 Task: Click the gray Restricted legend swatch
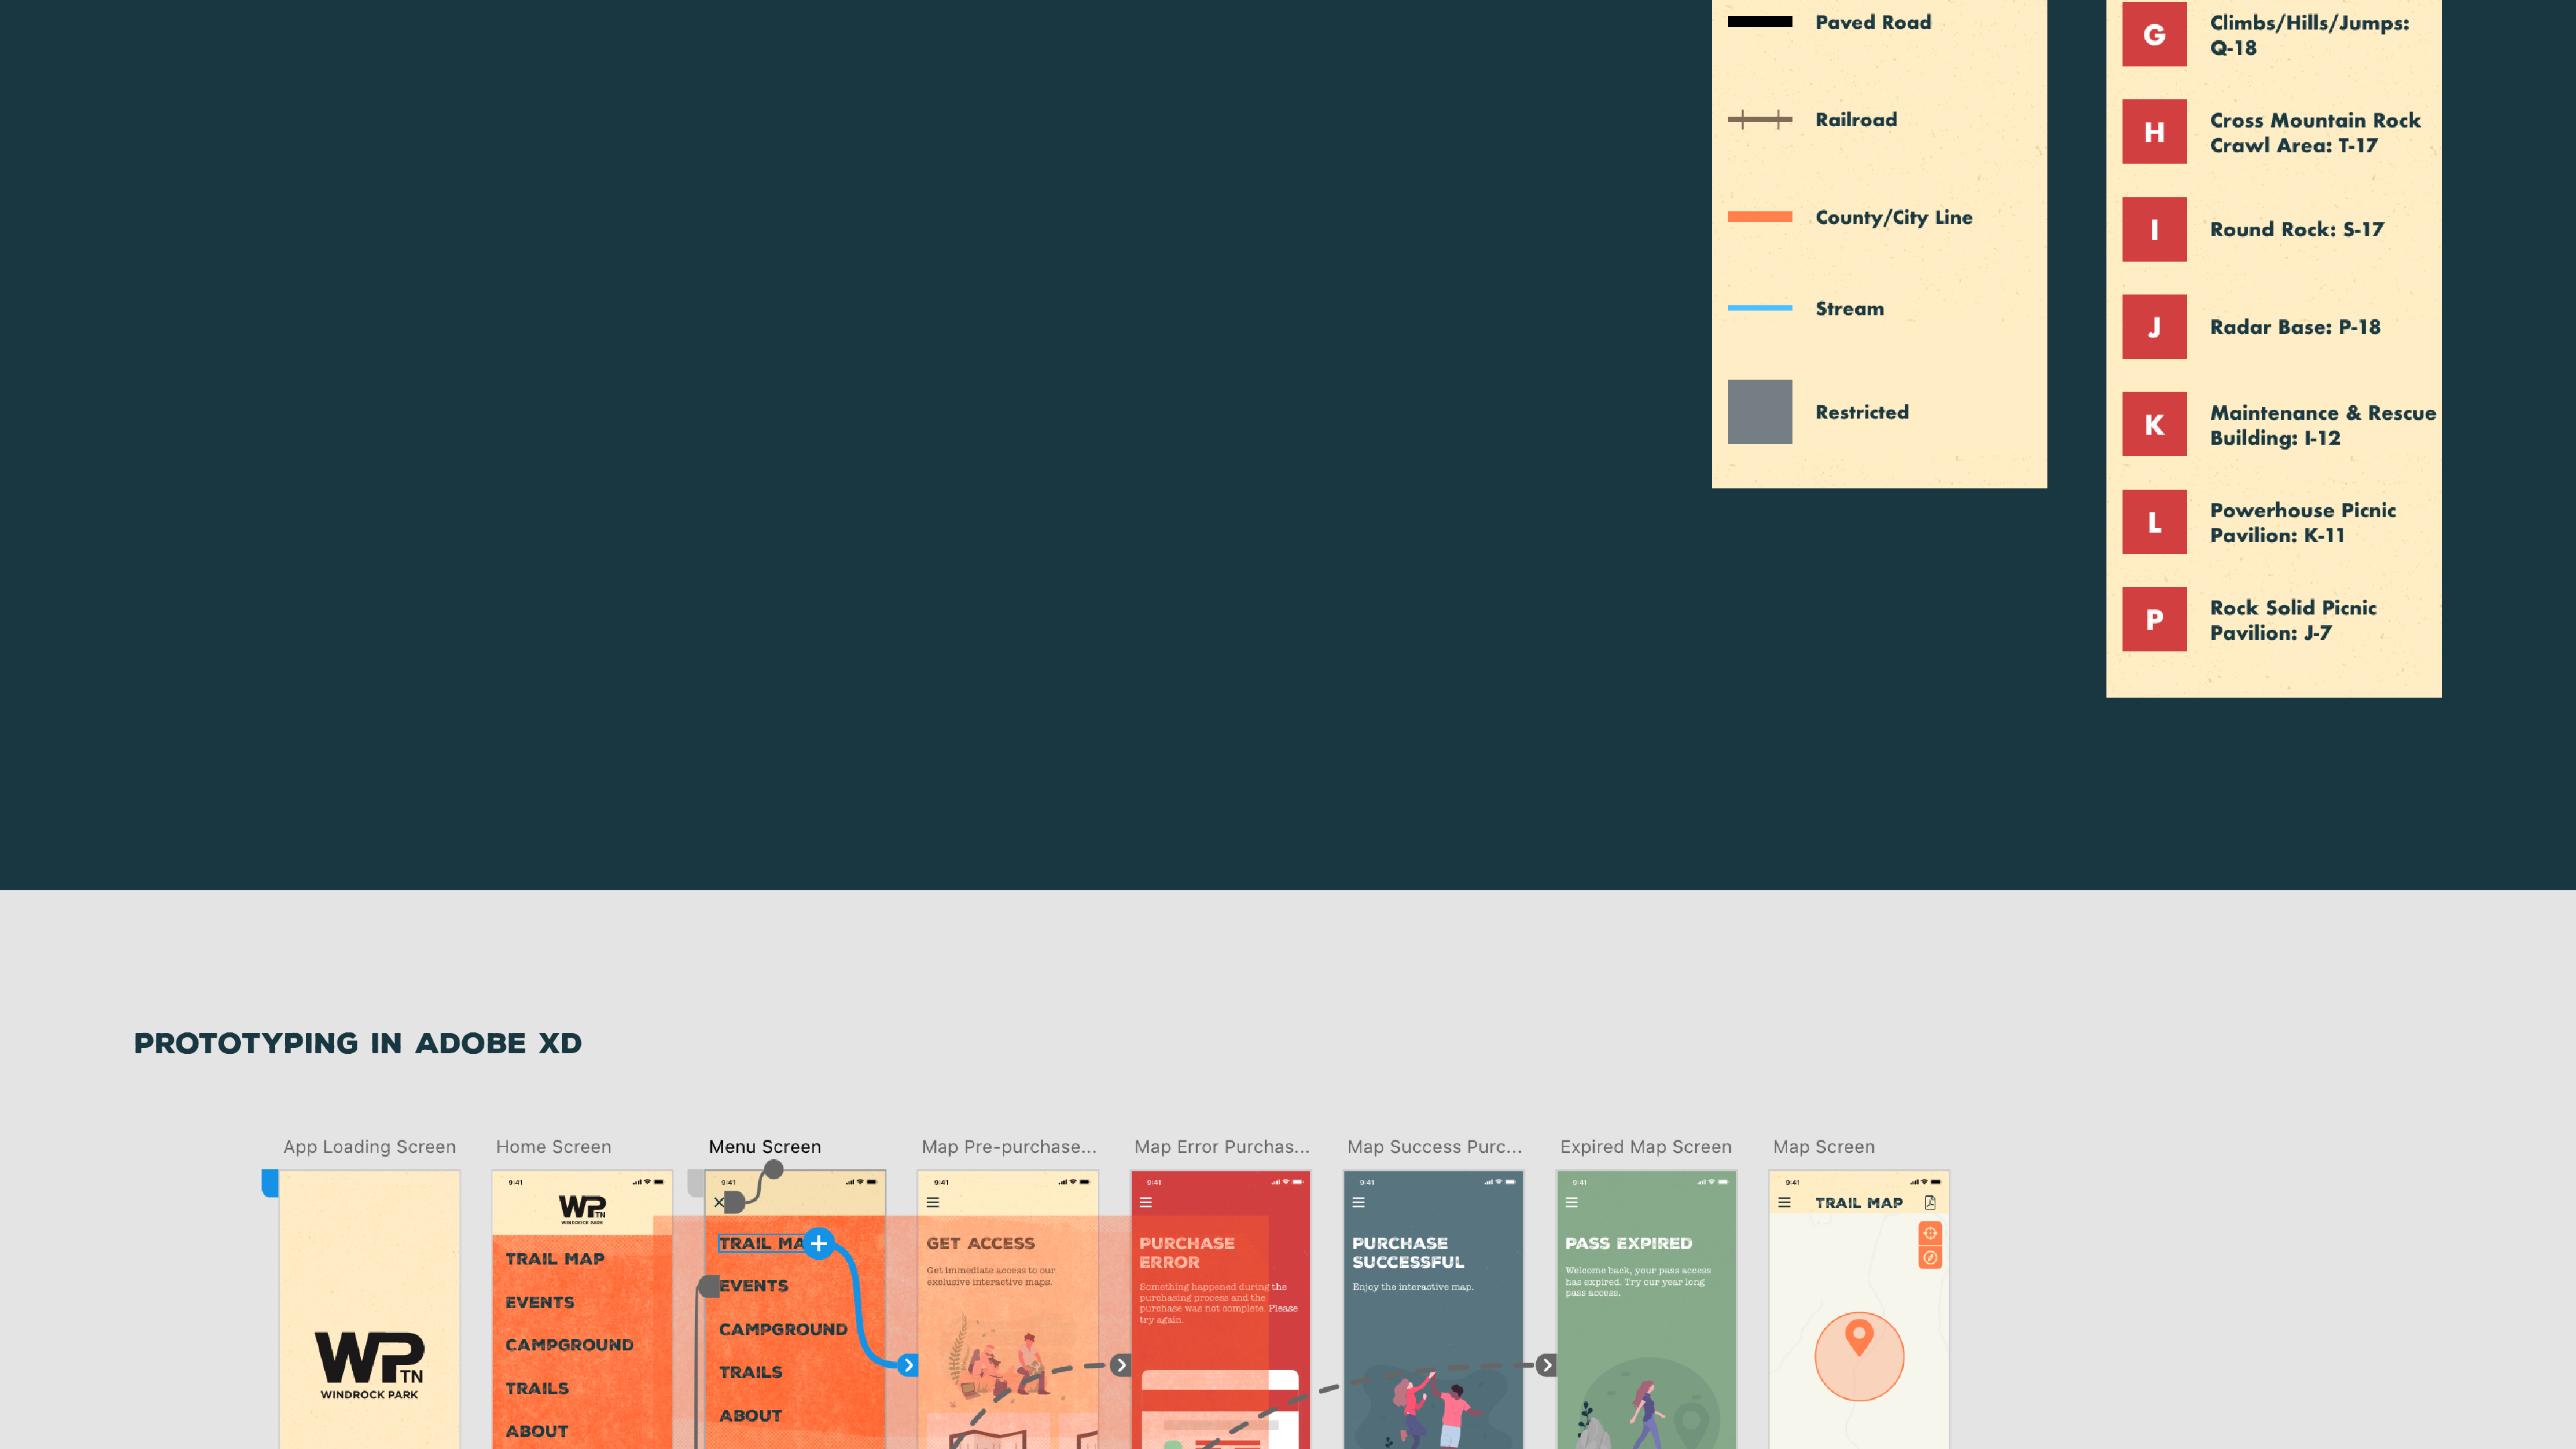[x=1759, y=411]
